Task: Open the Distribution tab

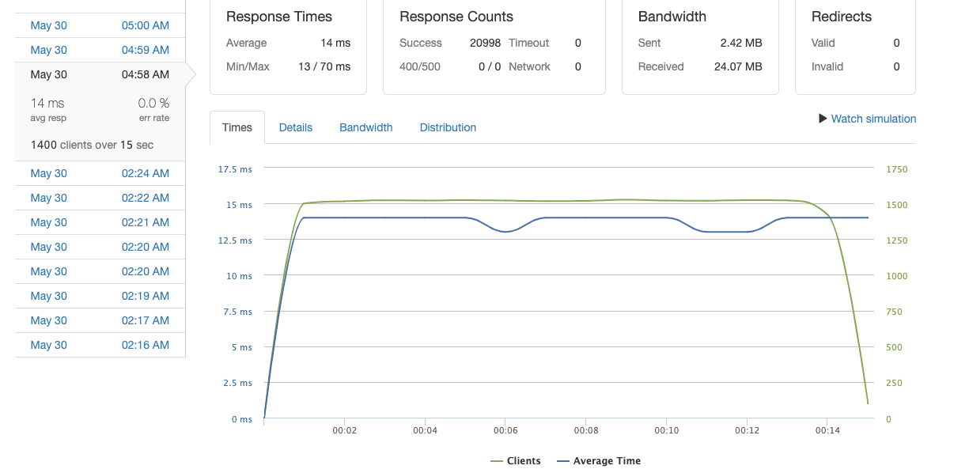Action: pos(448,127)
